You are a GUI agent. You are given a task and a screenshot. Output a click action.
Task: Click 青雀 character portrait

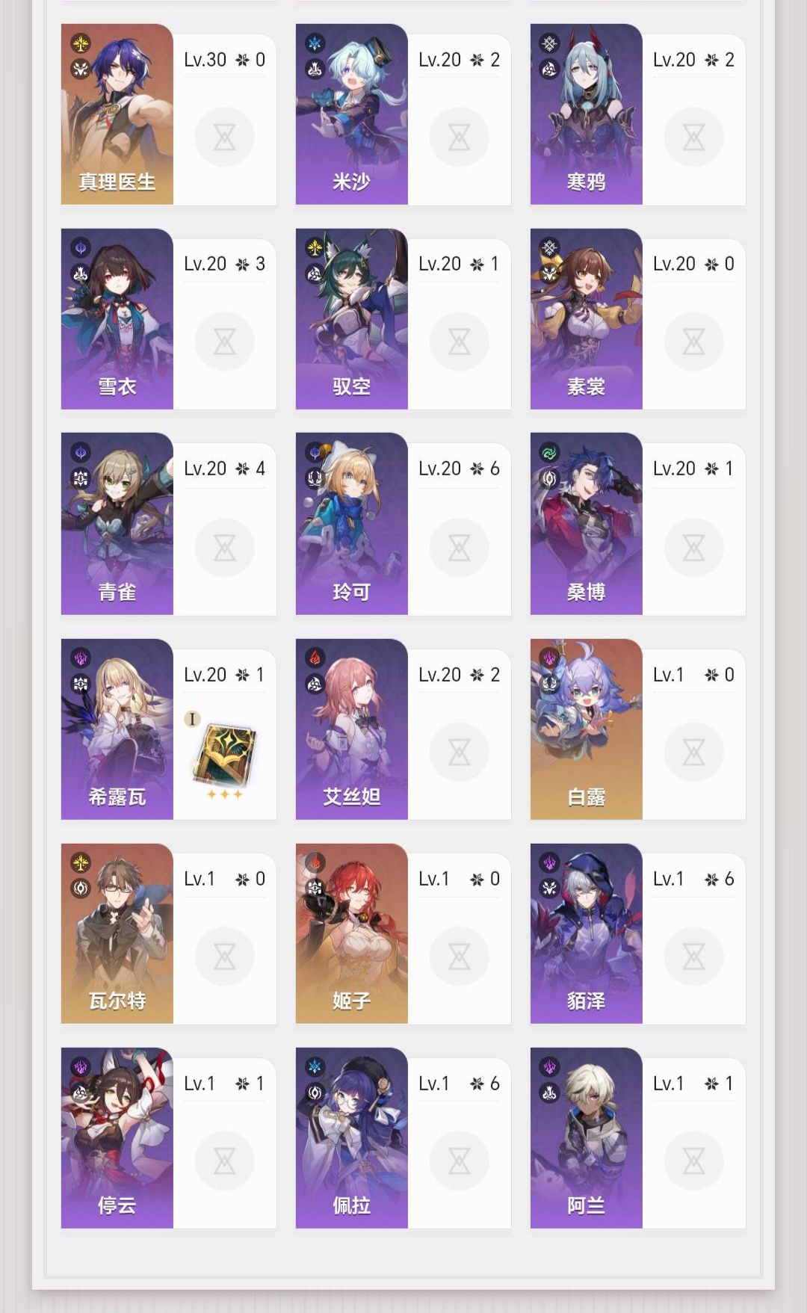[117, 524]
